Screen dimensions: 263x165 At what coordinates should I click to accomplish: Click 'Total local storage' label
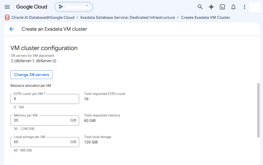[98, 137]
